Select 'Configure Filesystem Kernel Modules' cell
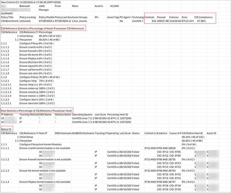Image resolution: width=231 pixels, height=193 pixels. pyautogui.click(x=40, y=145)
